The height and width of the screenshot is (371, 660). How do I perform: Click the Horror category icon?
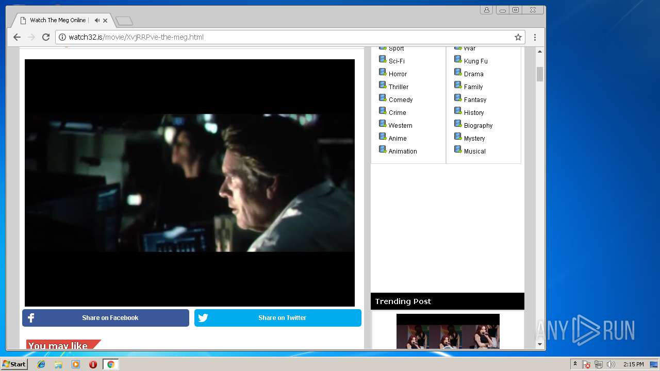(x=383, y=72)
